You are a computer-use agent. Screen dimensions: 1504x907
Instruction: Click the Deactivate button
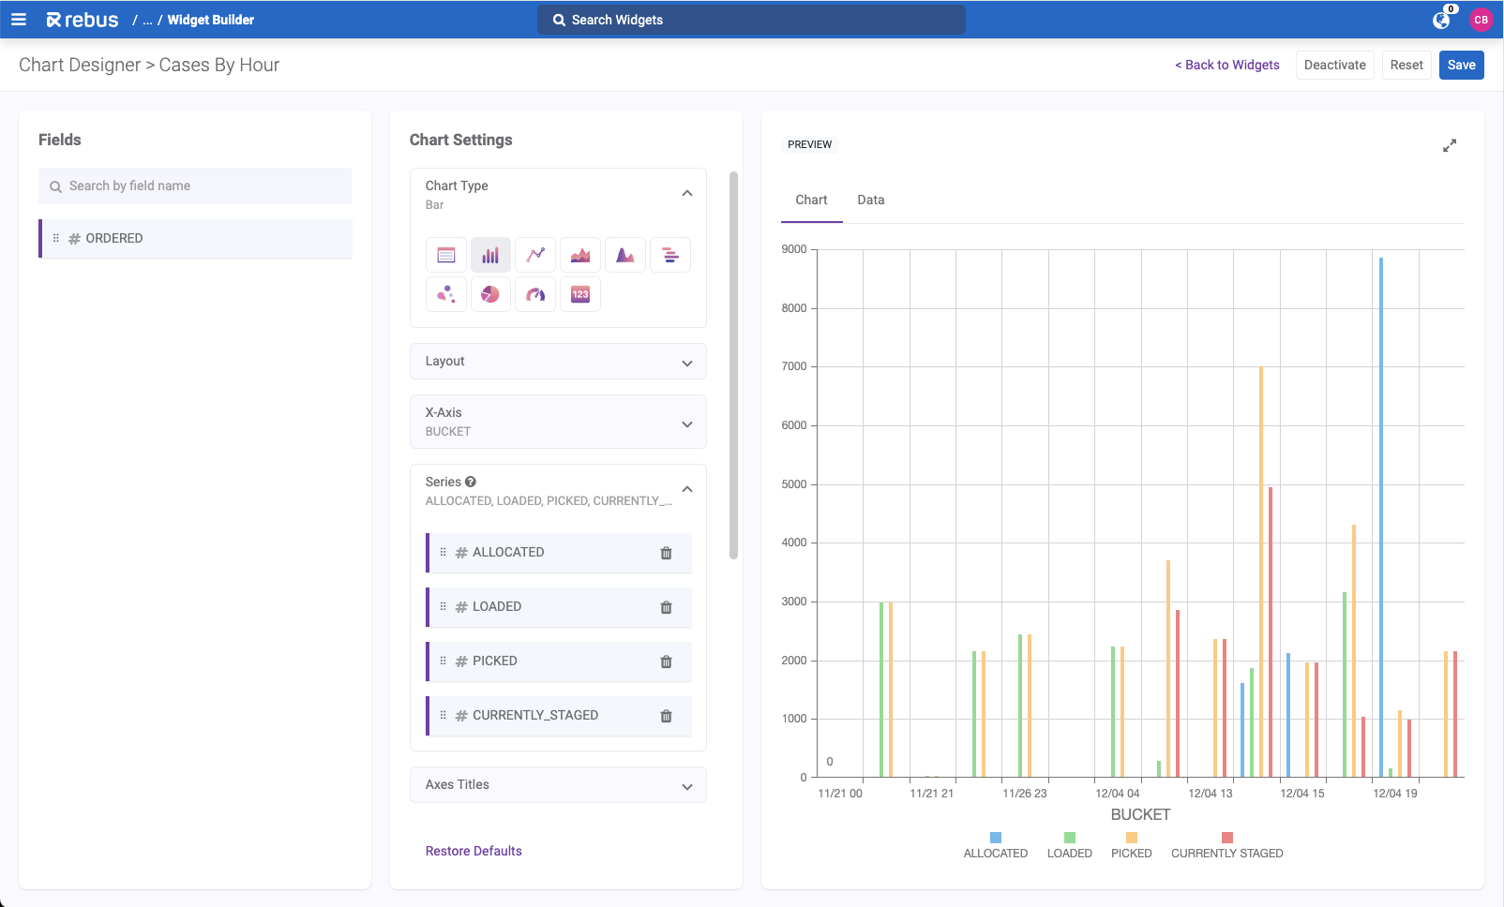pyautogui.click(x=1335, y=65)
